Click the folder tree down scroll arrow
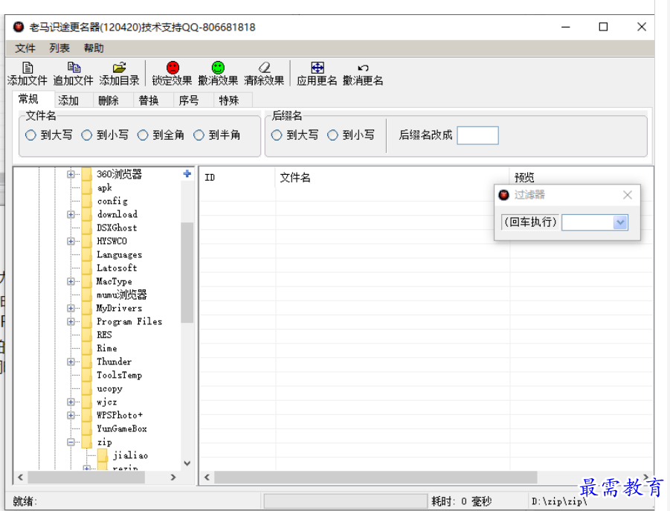Viewport: 670px width, 511px height. point(187,463)
